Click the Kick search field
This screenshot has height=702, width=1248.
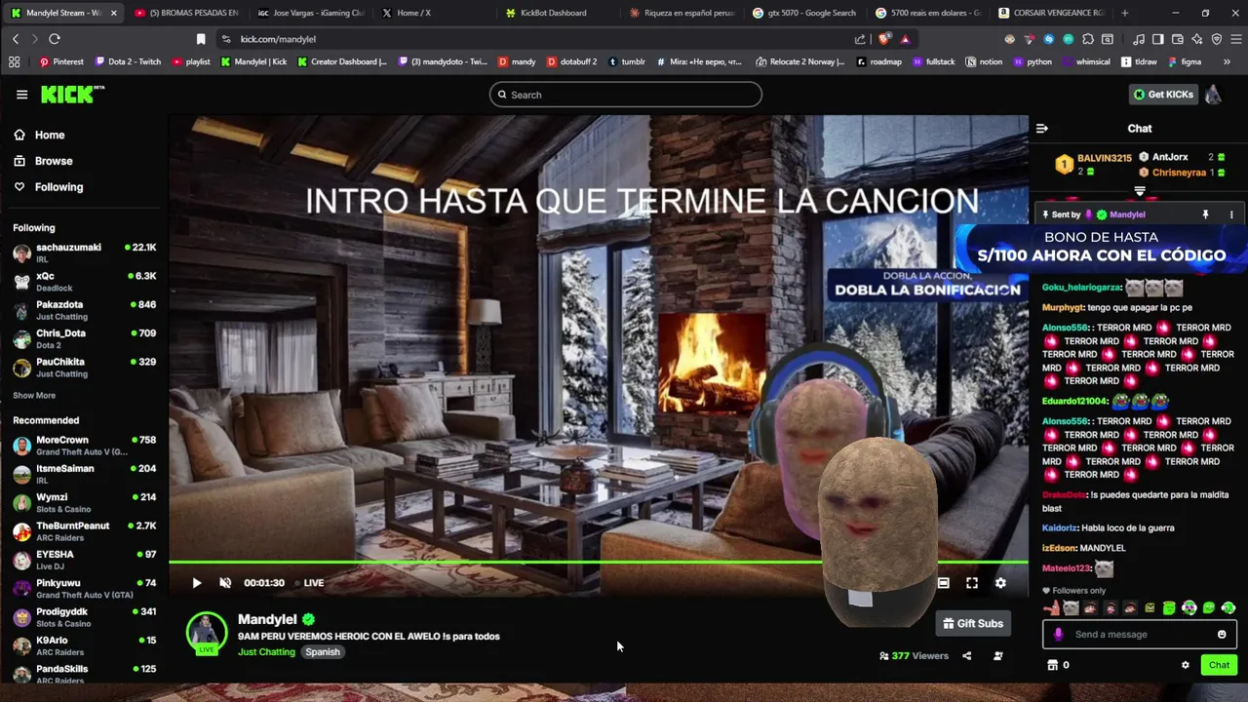625,95
